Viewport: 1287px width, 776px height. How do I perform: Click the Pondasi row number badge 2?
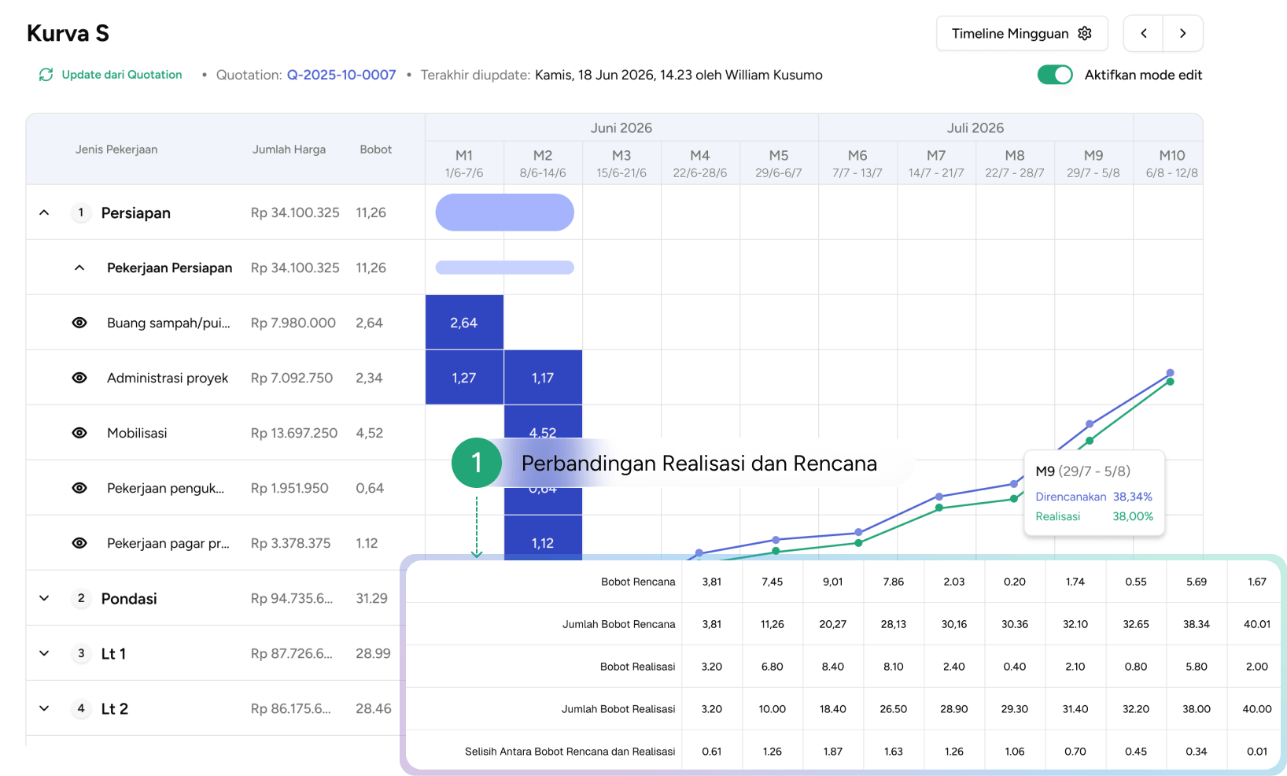tap(81, 598)
